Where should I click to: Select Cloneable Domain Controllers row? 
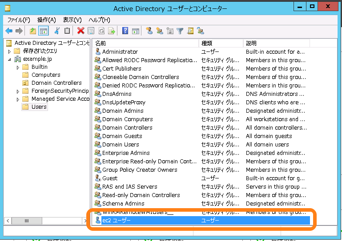202,77
